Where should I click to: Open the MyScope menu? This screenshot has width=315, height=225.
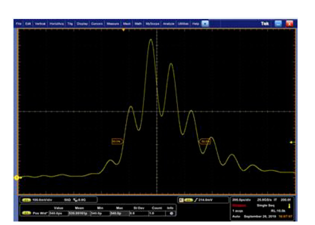coord(152,23)
